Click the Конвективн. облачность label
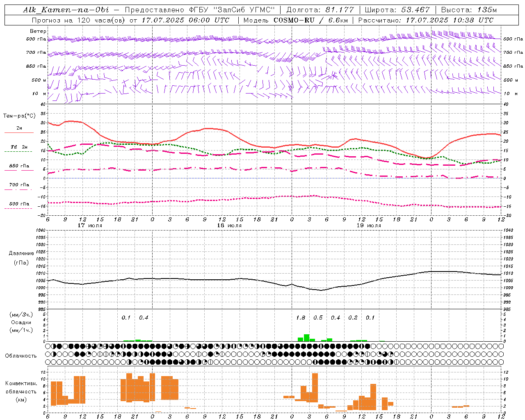 click(x=21, y=388)
